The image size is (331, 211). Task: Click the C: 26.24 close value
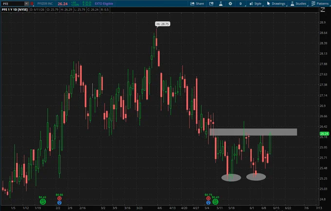click(x=93, y=10)
